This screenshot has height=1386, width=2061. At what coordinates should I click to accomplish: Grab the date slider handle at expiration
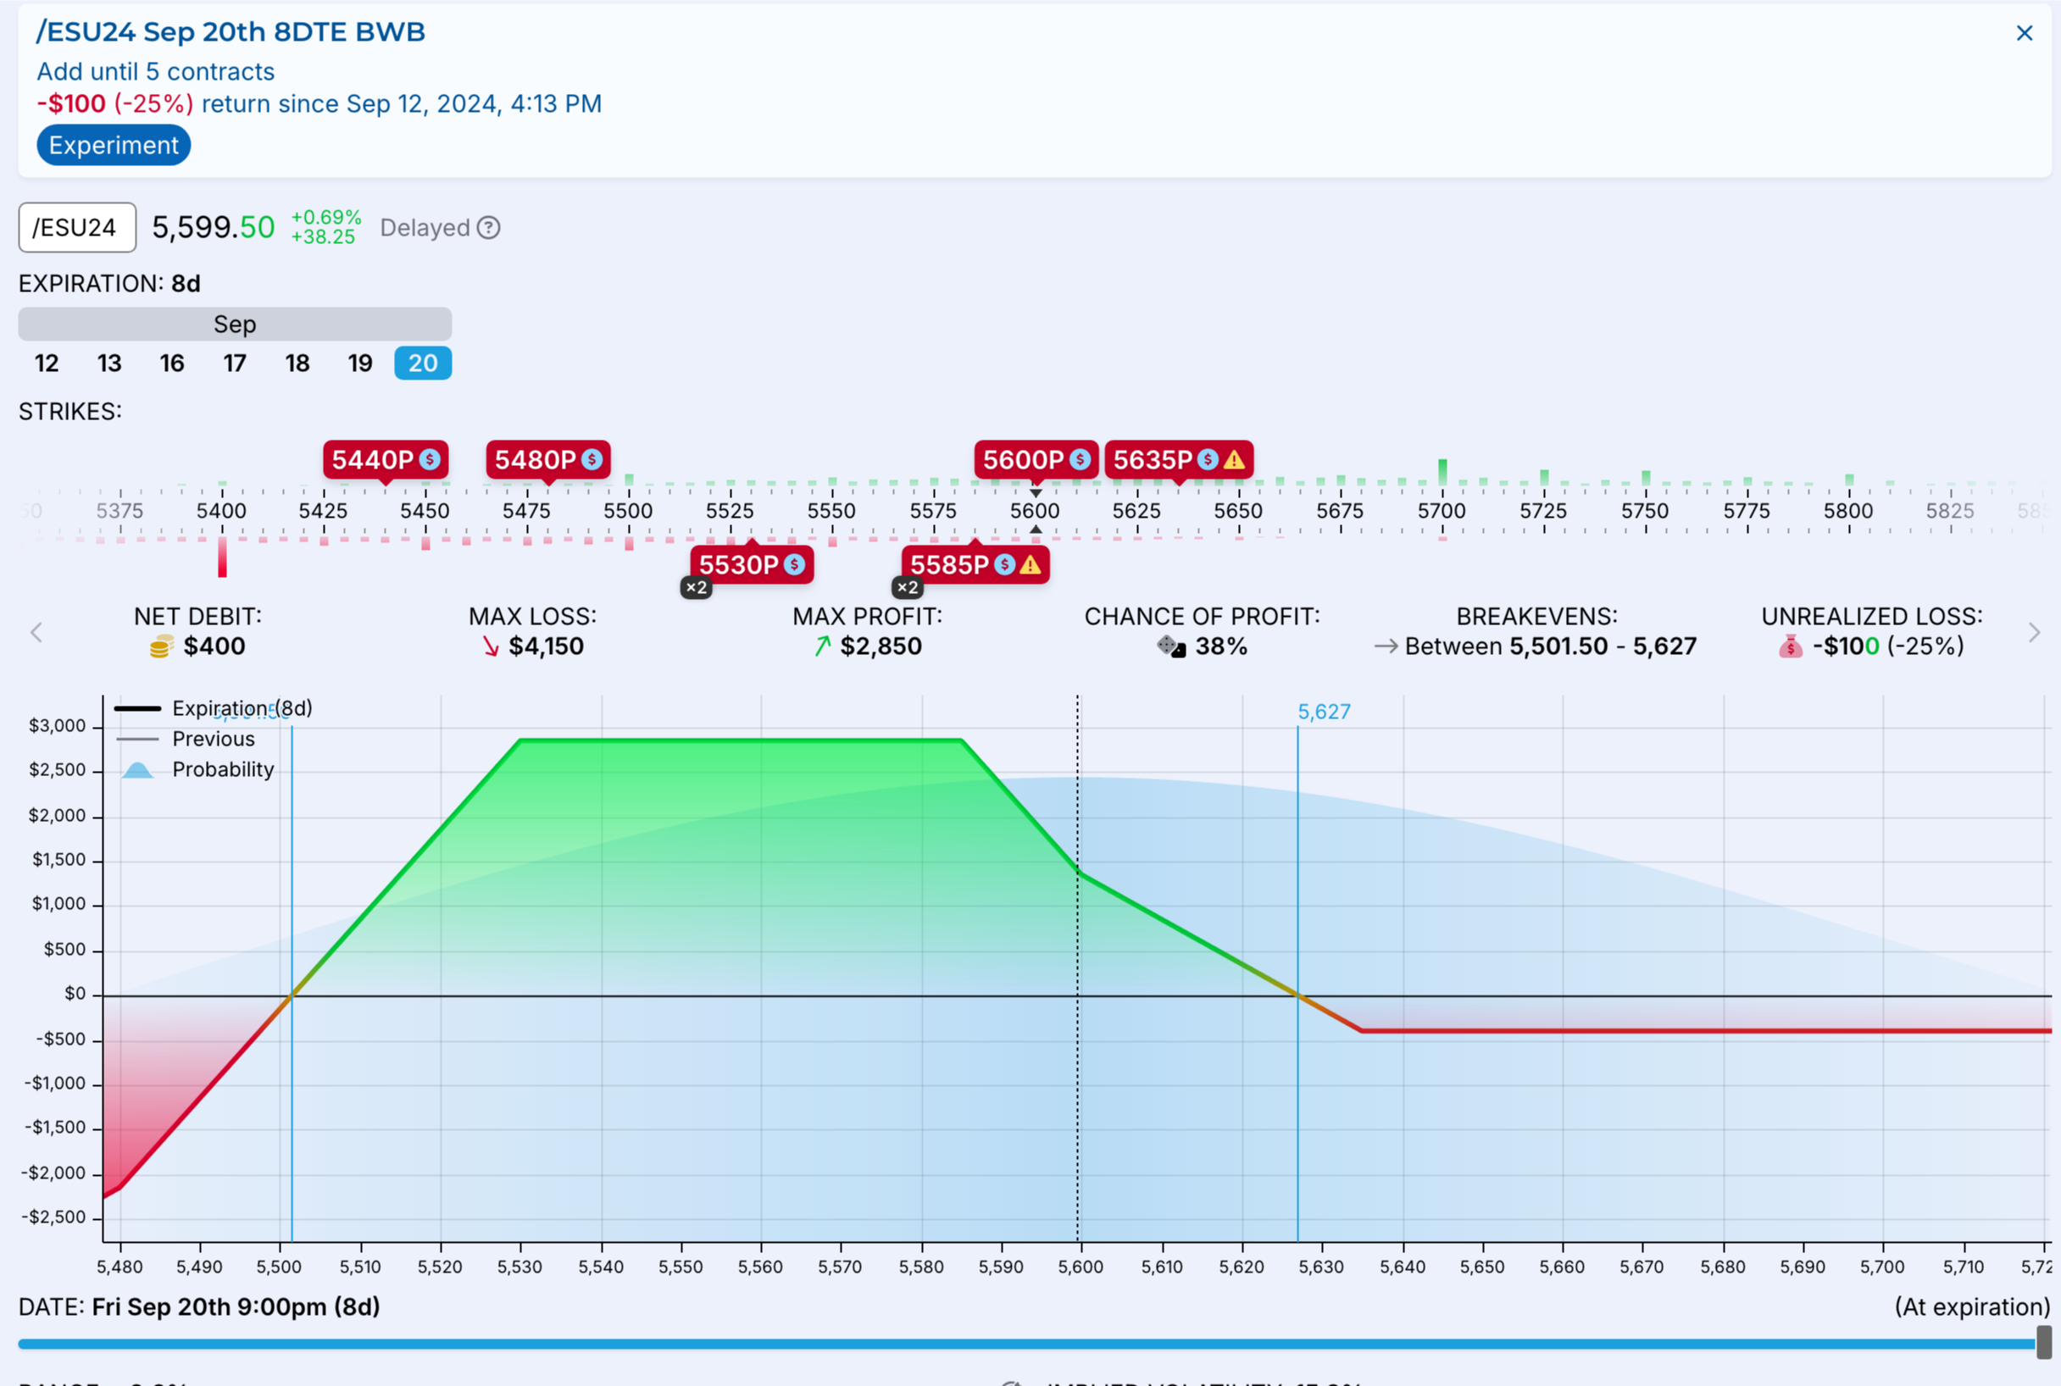point(2043,1342)
